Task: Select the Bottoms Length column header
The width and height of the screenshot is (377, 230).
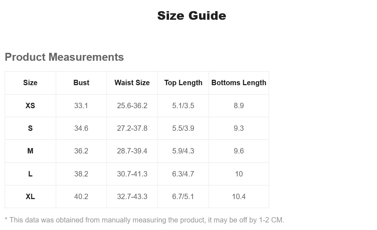Action: pyautogui.click(x=239, y=83)
